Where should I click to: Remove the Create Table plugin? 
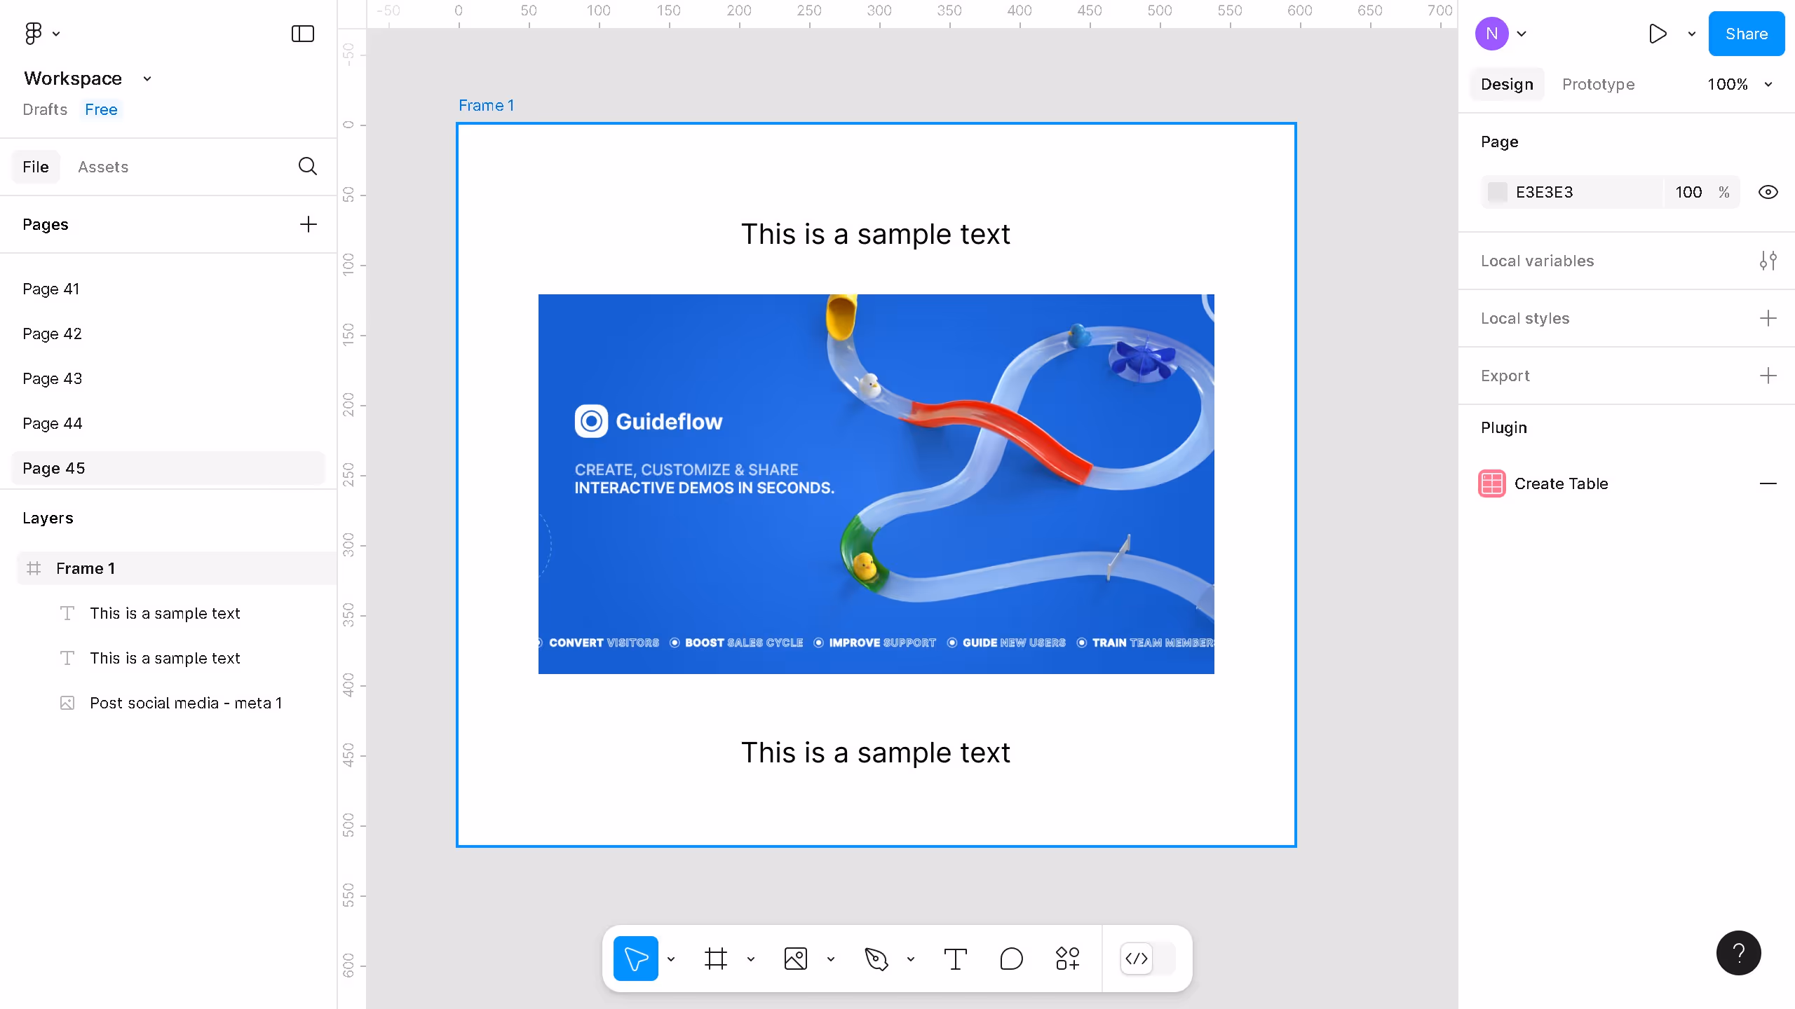click(x=1770, y=483)
